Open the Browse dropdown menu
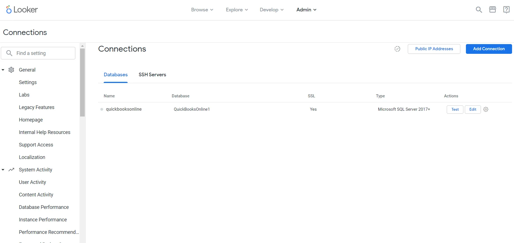Viewport: 514px width, 243px height. pyautogui.click(x=202, y=10)
